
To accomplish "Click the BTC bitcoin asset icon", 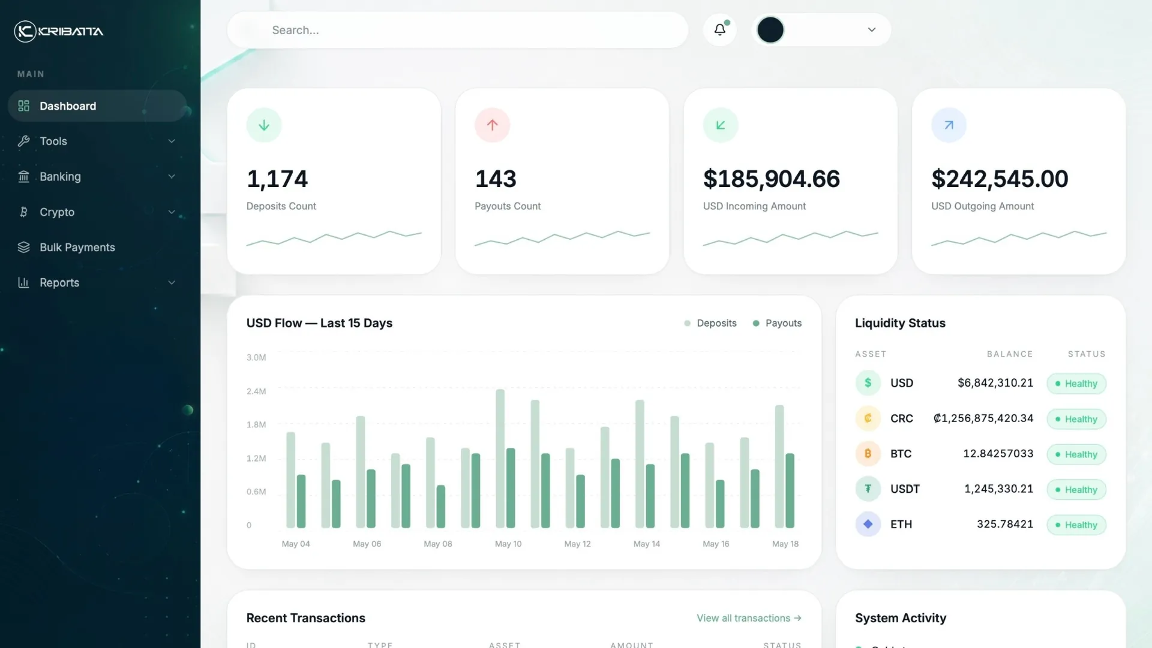I will [868, 454].
